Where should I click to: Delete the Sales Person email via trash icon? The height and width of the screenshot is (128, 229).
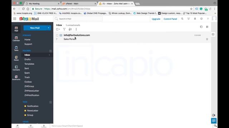pos(207,39)
